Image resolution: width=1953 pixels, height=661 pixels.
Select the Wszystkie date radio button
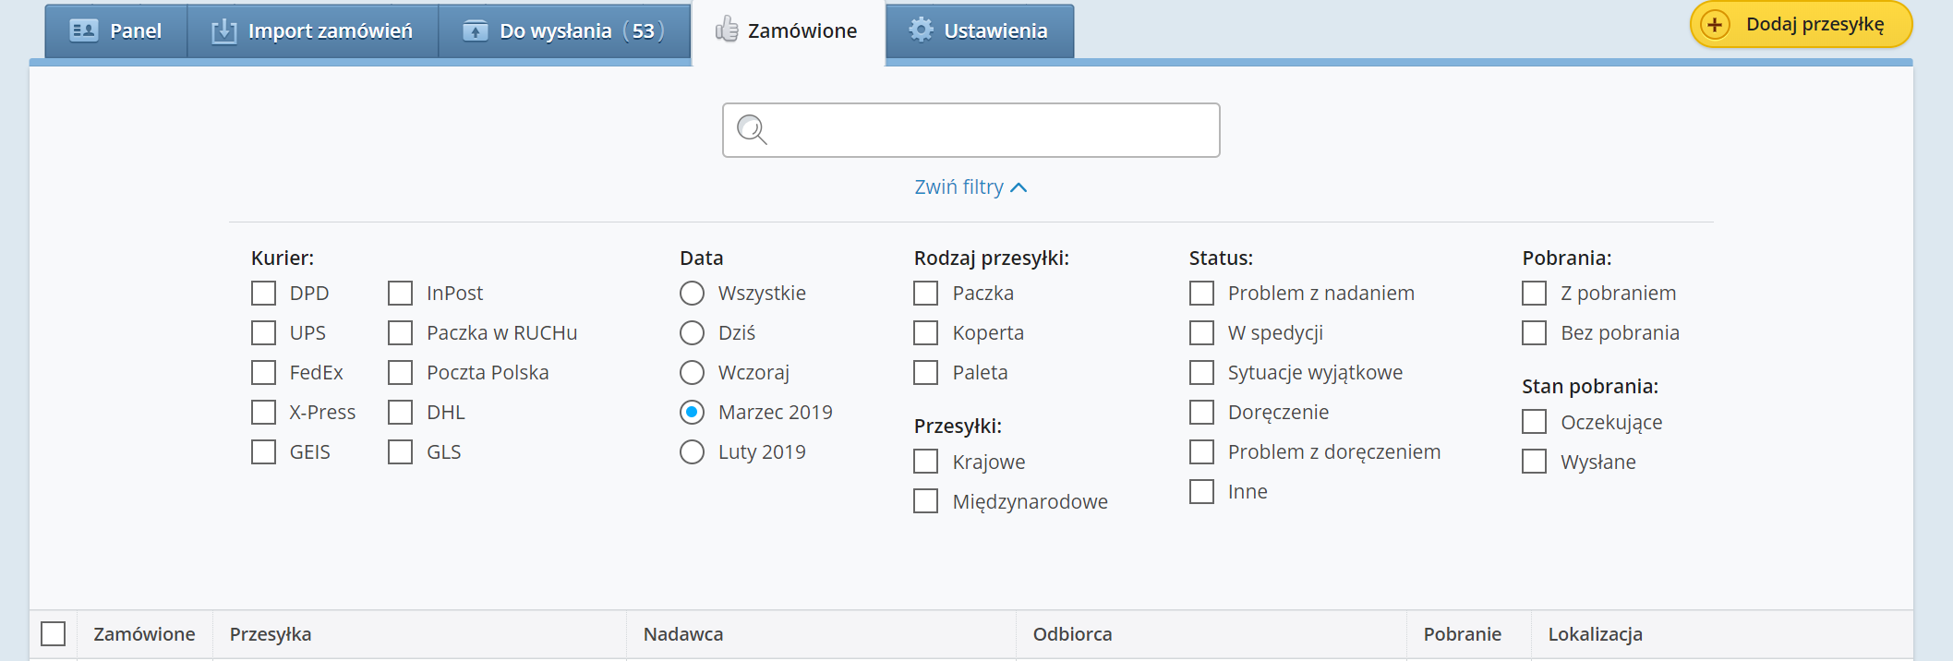pos(692,294)
